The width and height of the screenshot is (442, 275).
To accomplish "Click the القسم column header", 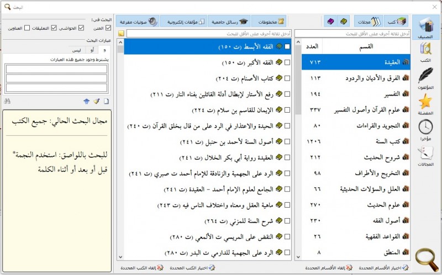I will (x=366, y=46).
